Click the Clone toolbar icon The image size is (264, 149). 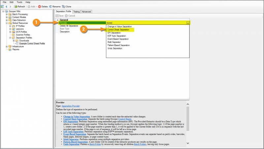pos(63,7)
